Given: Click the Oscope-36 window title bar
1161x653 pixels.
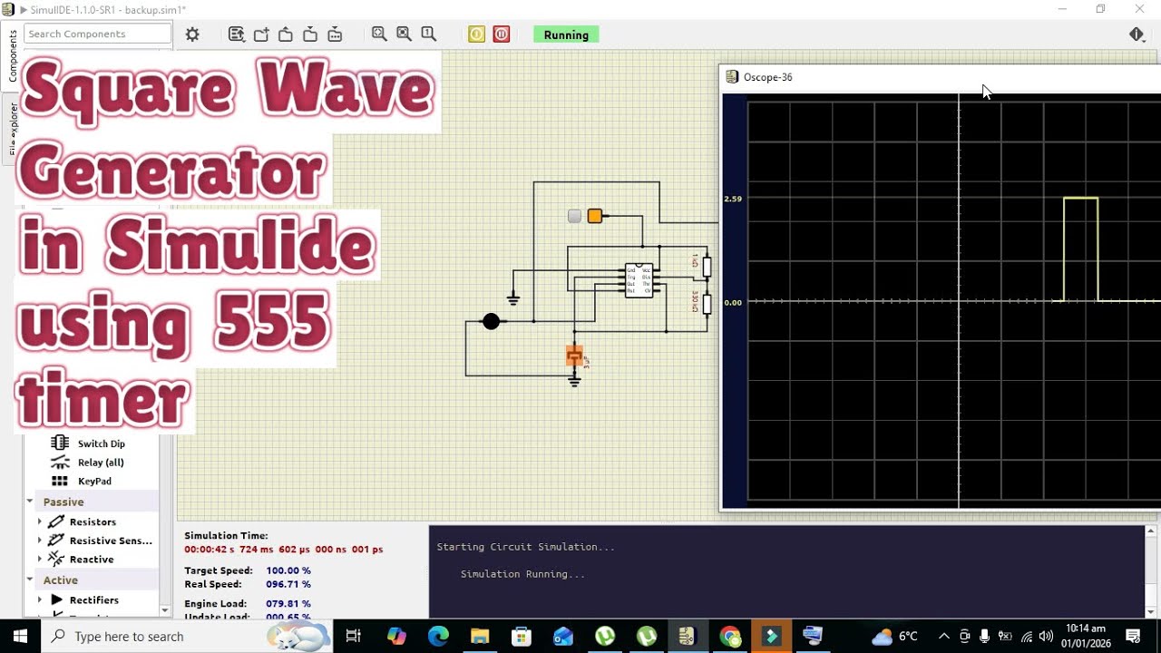Looking at the screenshot, I should click(940, 77).
